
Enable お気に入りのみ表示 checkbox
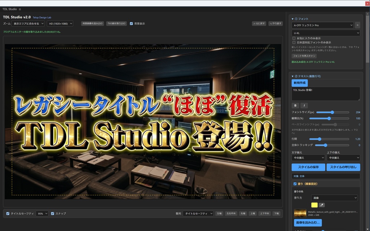pyautogui.click(x=294, y=38)
